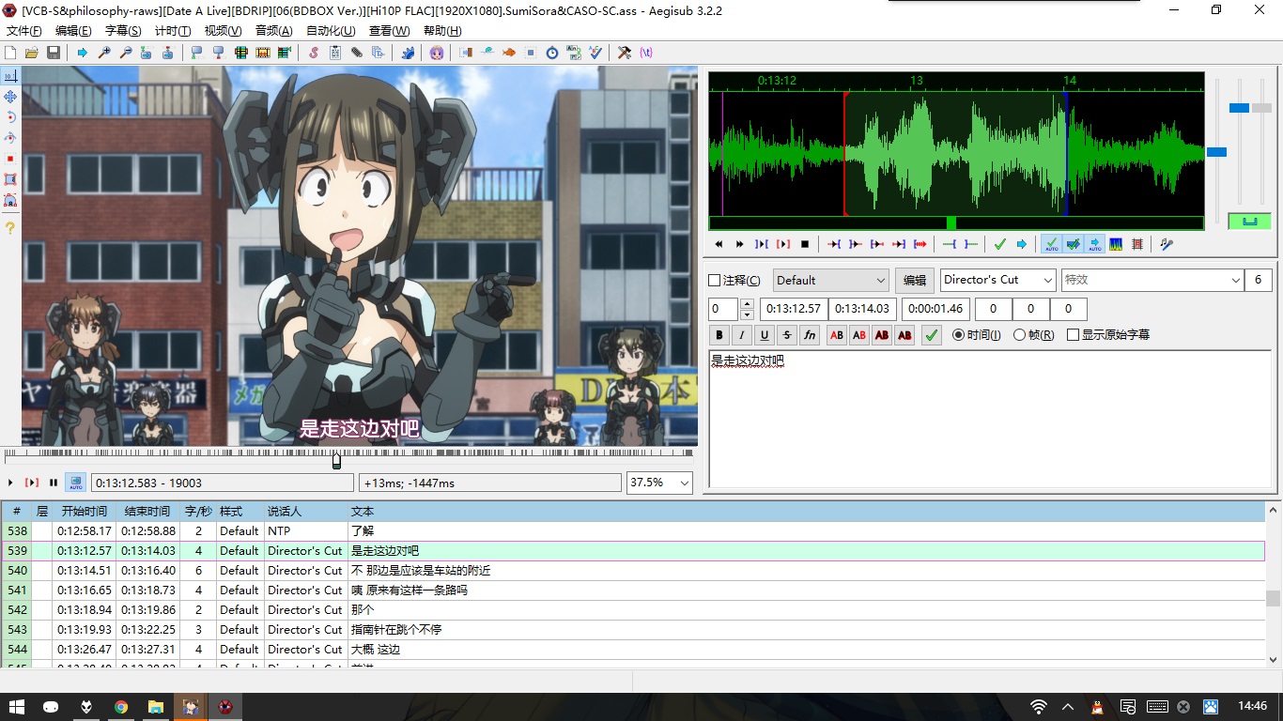Image resolution: width=1283 pixels, height=721 pixels.
Task: Toggle auto-commit audio changes
Action: [1051, 244]
